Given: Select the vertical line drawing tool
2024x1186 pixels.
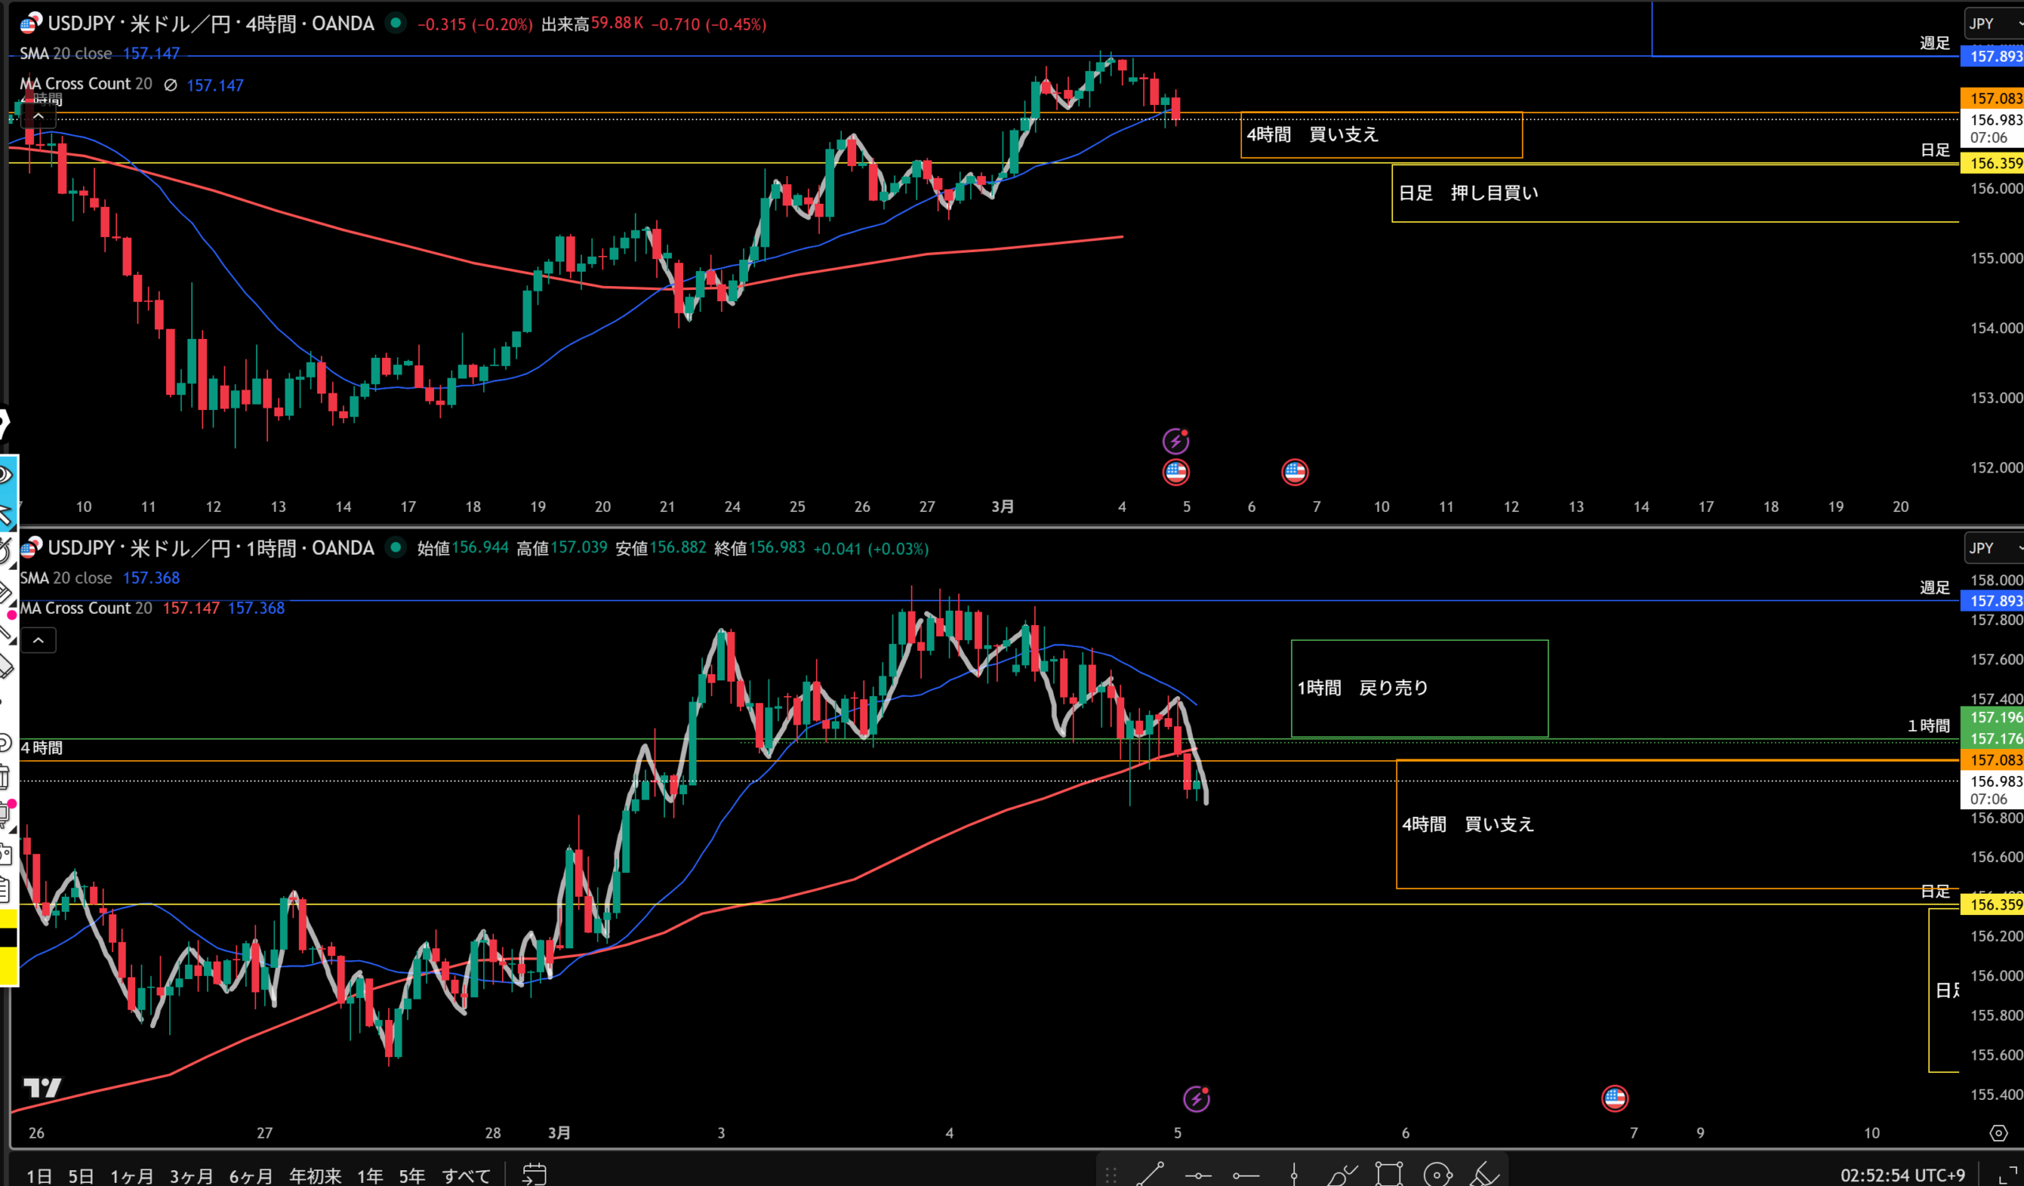Looking at the screenshot, I should 1294,1176.
